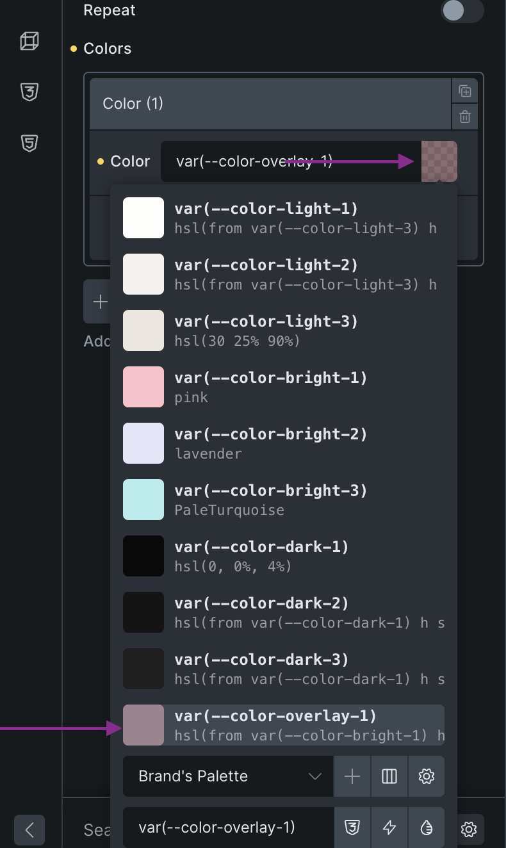This screenshot has height=848, width=506.
Task: Open the HTML5 panel in sidebar
Action: click(29, 143)
